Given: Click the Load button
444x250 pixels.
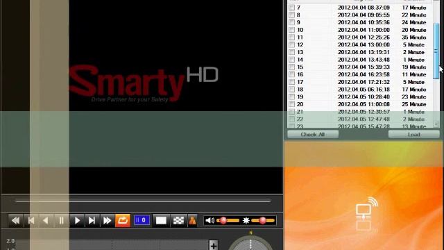Looking at the screenshot, I should tap(413, 134).
